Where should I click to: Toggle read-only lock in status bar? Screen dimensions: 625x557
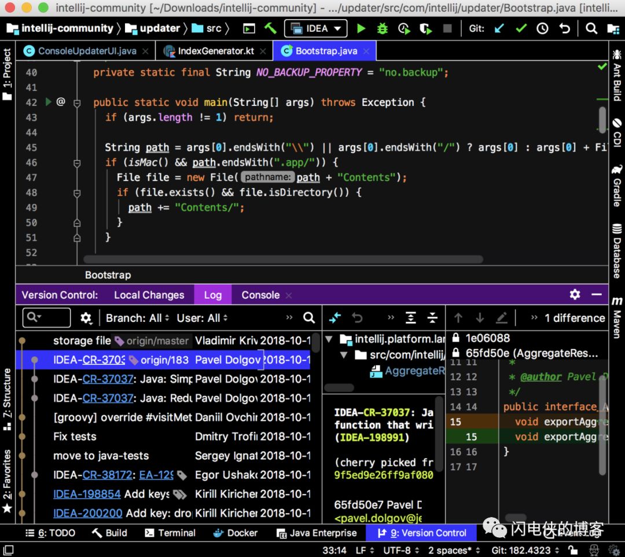pyautogui.click(x=573, y=550)
